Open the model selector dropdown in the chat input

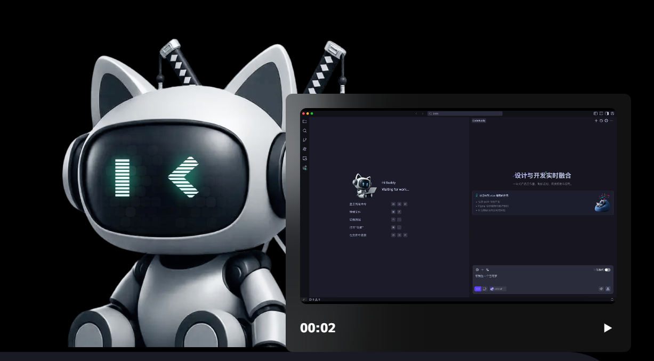click(498, 289)
